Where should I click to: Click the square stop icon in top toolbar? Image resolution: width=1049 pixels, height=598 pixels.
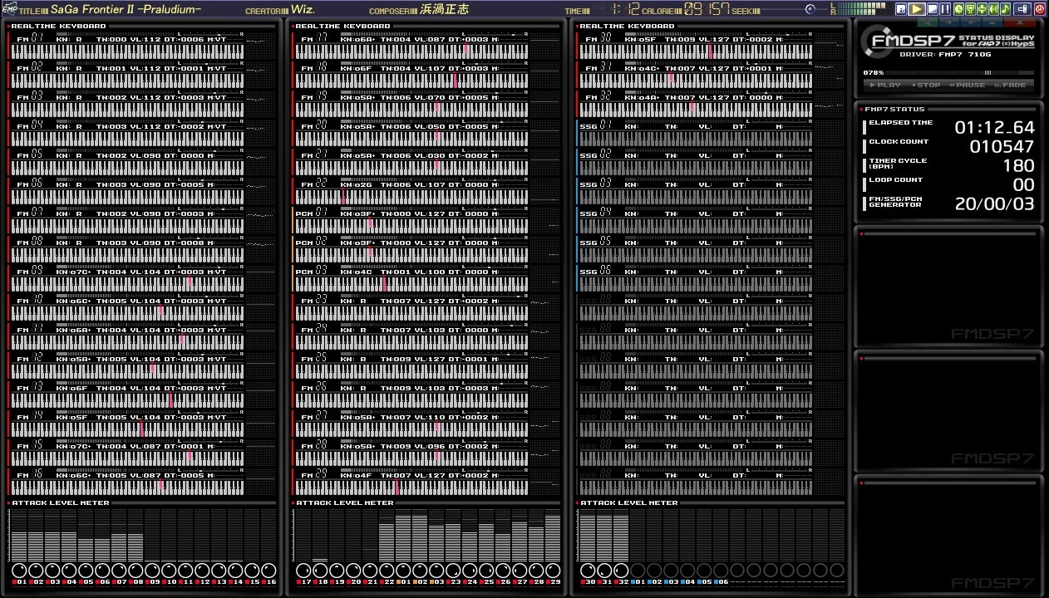(933, 9)
